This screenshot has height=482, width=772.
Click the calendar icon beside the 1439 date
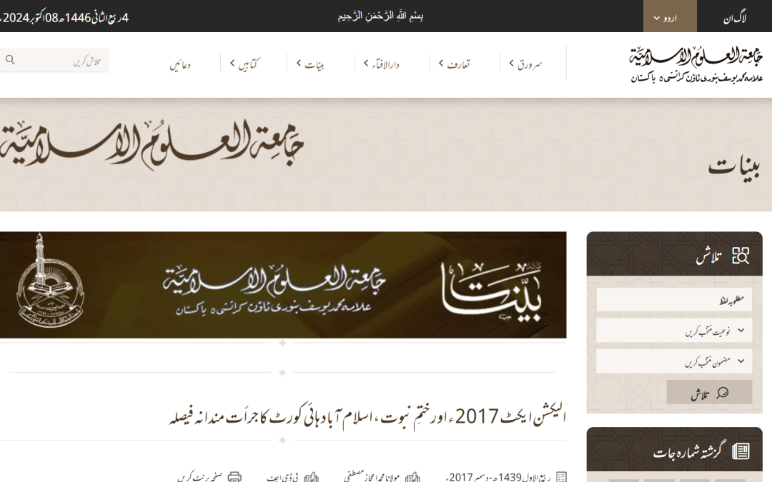[561, 477]
